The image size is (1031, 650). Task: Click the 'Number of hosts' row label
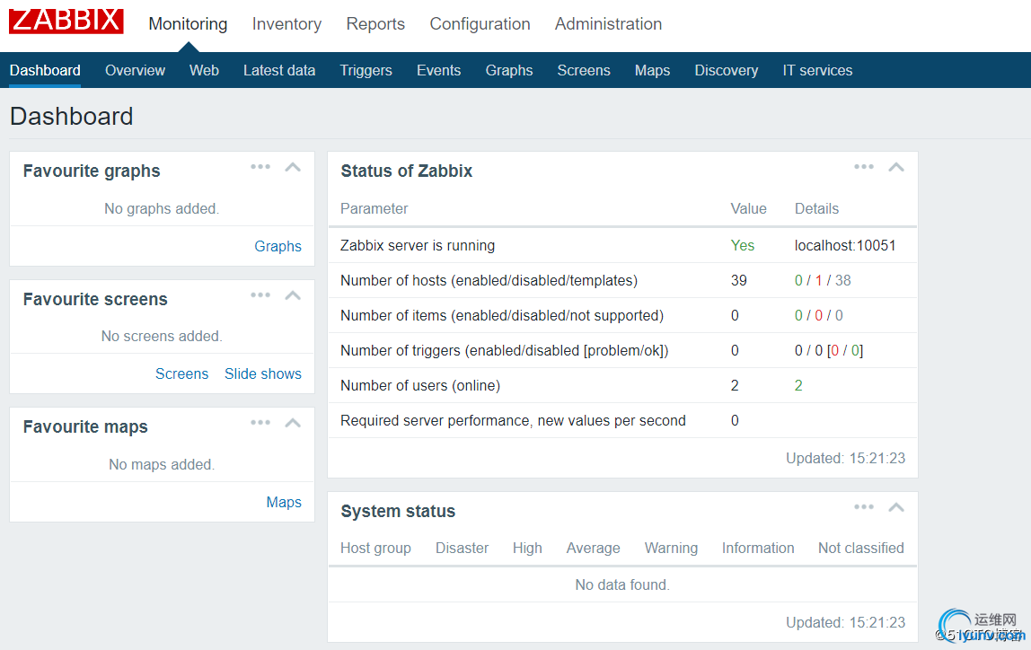tap(489, 281)
